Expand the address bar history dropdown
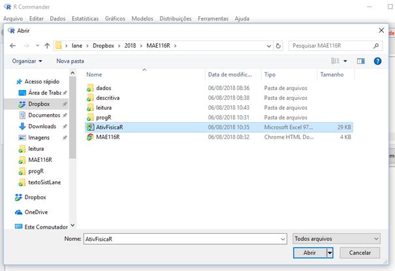 [x=269, y=46]
